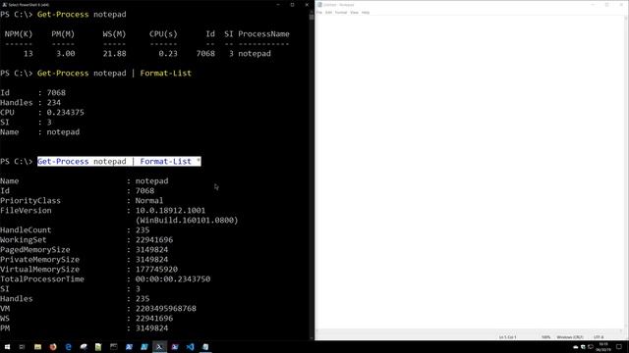Open the Windows Start menu
This screenshot has width=629, height=353.
pos(7,347)
